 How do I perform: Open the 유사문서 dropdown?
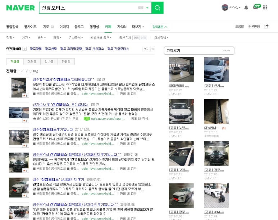tap(76, 38)
